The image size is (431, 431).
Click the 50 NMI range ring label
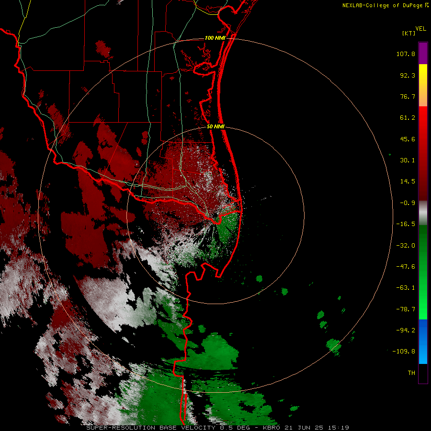(x=215, y=127)
